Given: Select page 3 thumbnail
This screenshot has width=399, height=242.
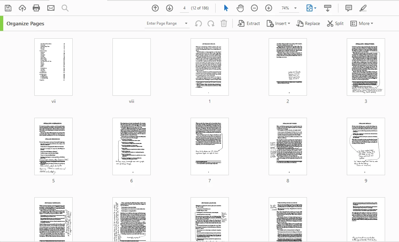Looking at the screenshot, I should pyautogui.click(x=366, y=67).
